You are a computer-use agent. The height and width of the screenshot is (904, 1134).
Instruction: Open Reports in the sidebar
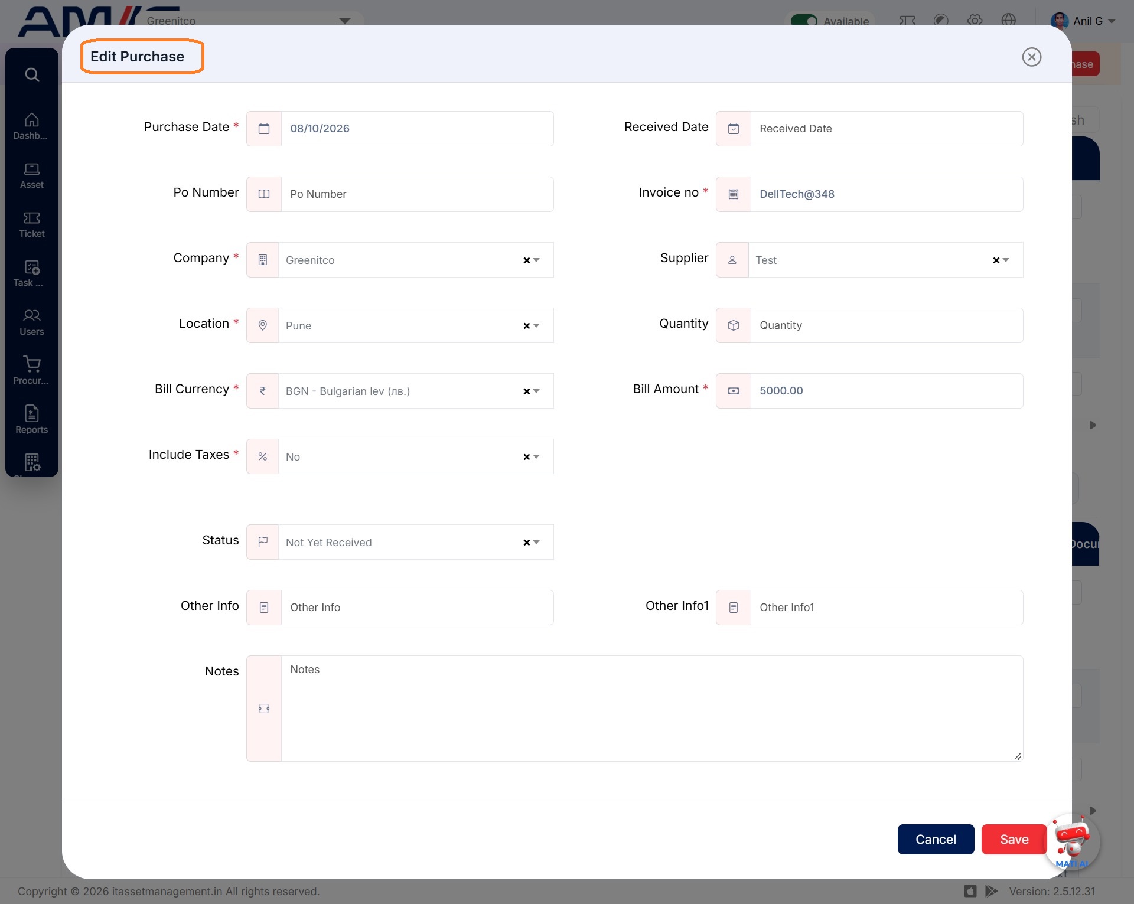(31, 420)
